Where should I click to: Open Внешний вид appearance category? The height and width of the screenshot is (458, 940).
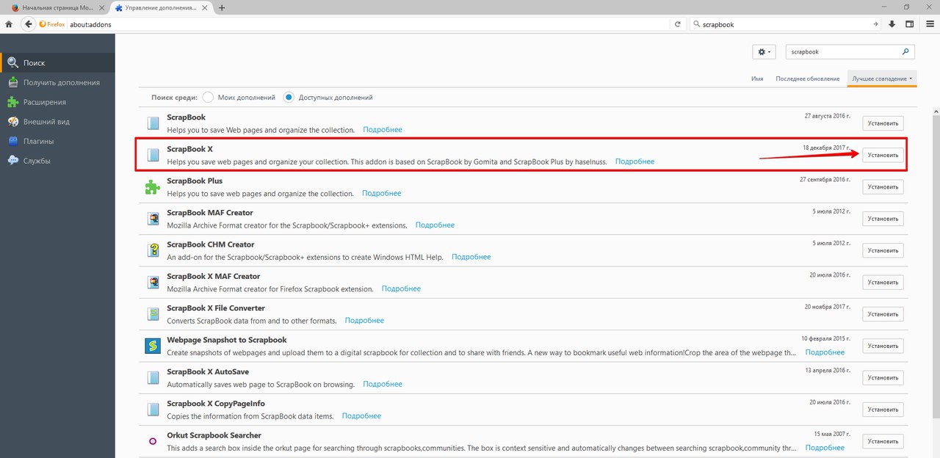(57, 122)
